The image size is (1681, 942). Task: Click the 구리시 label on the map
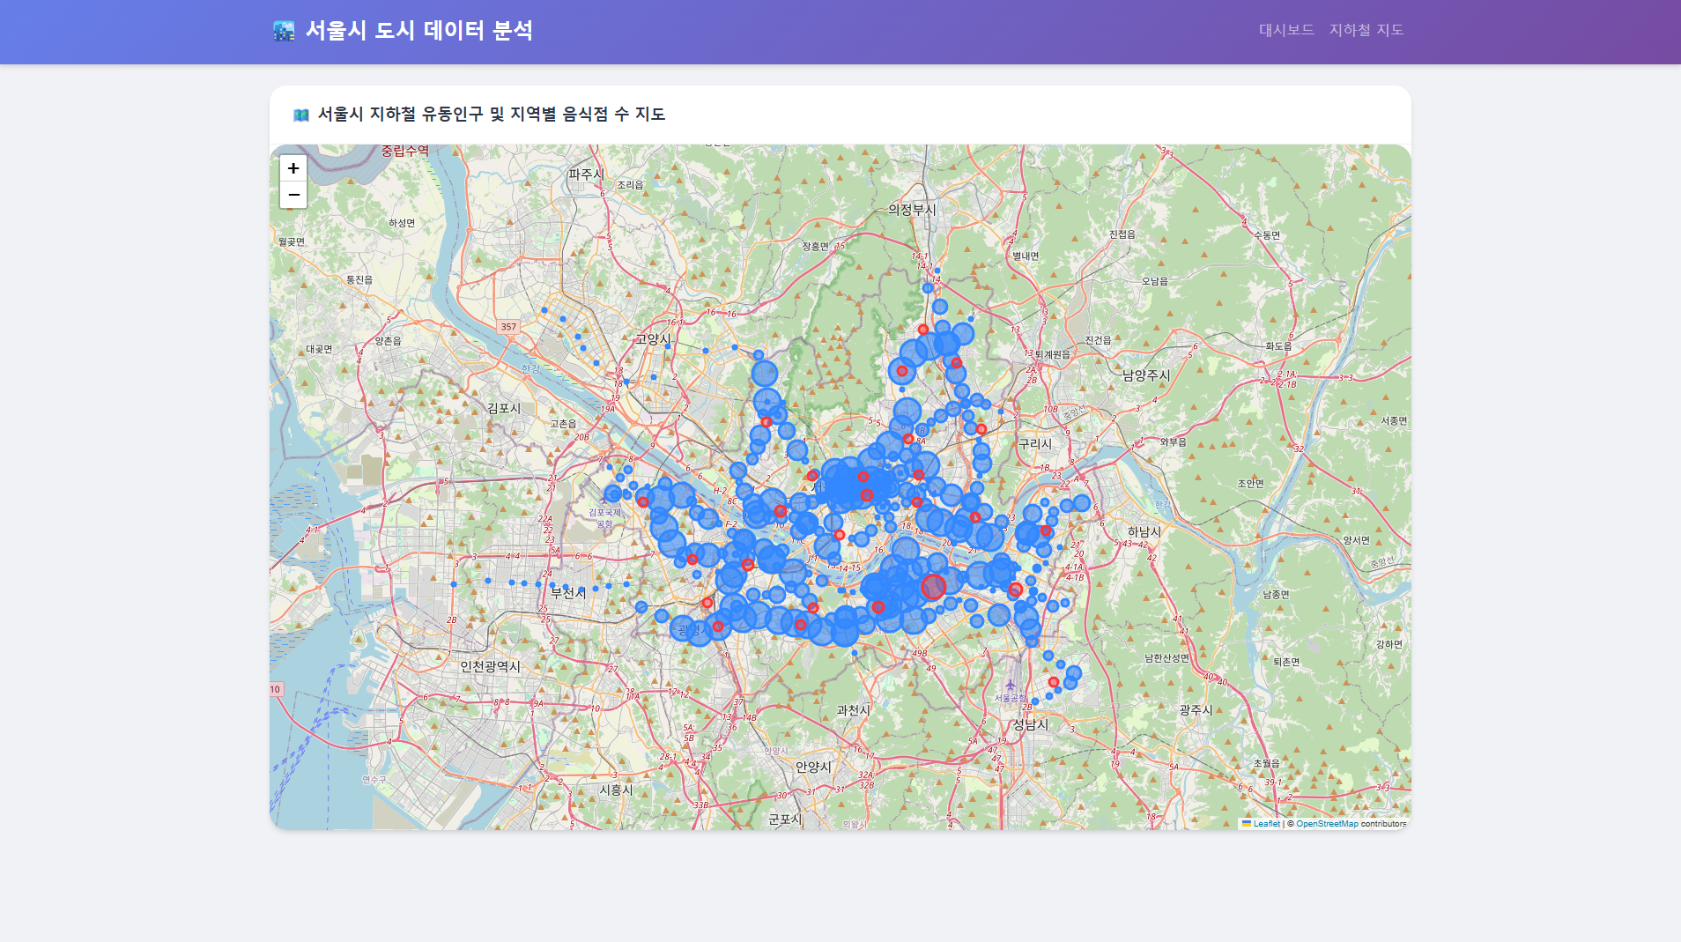(1035, 444)
